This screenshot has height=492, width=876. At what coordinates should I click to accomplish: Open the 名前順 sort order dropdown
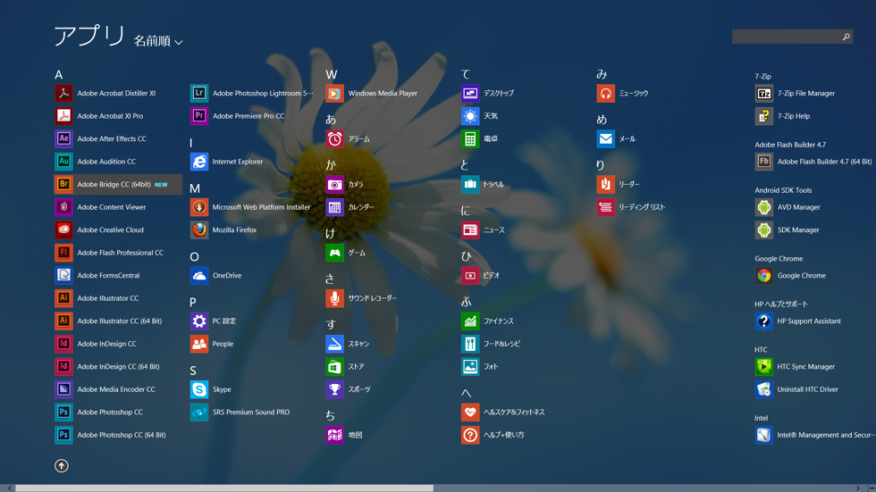(158, 41)
